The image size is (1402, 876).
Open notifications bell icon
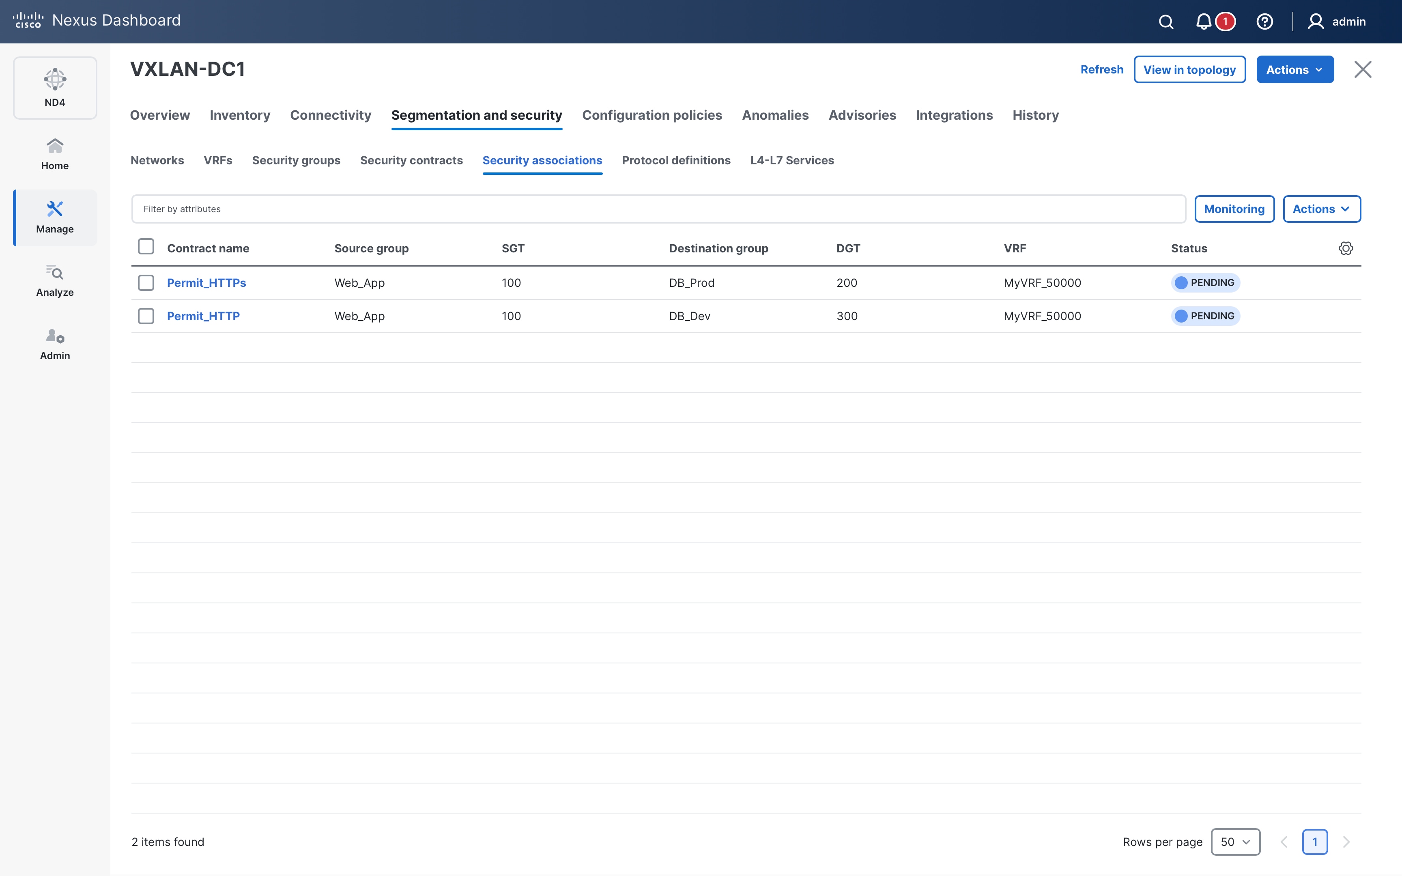(x=1203, y=22)
